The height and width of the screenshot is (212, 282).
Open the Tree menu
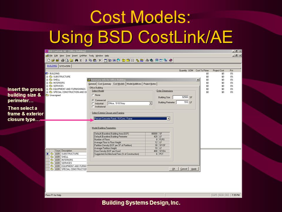coord(68,56)
